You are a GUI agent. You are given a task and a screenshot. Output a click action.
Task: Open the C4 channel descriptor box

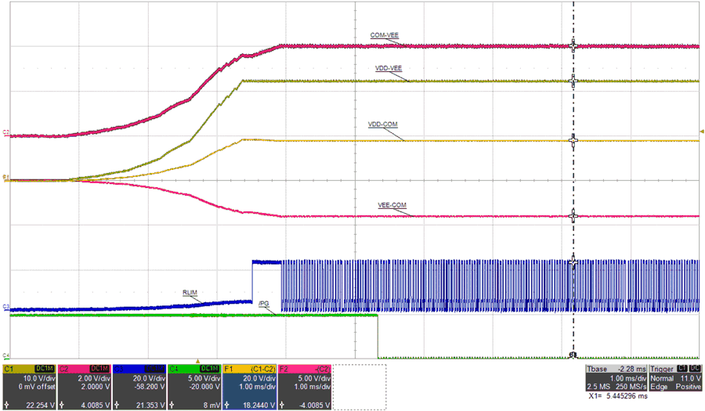click(x=194, y=387)
